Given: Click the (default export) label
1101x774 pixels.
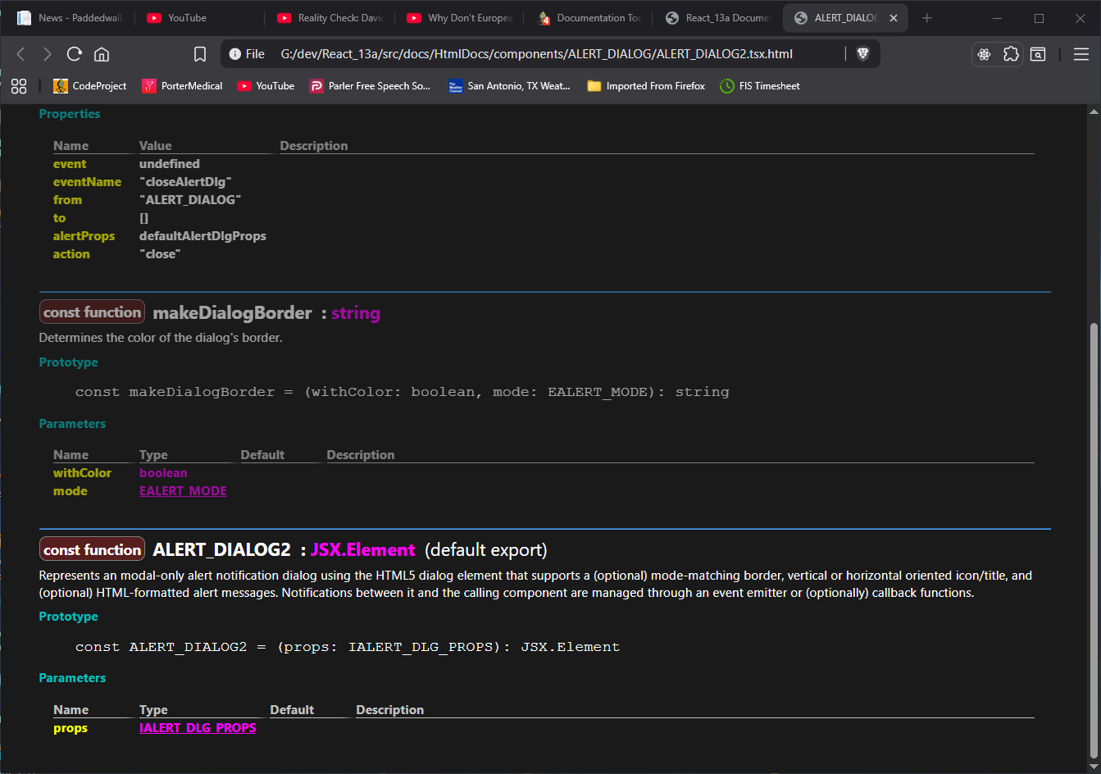Looking at the screenshot, I should (486, 549).
